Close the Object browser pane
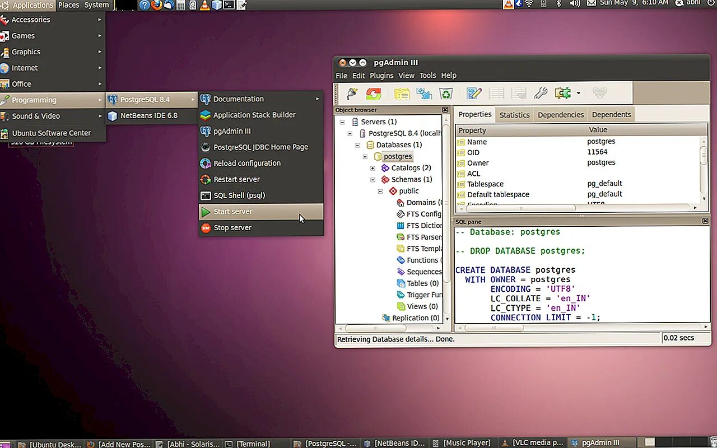The image size is (717, 448). [x=445, y=110]
